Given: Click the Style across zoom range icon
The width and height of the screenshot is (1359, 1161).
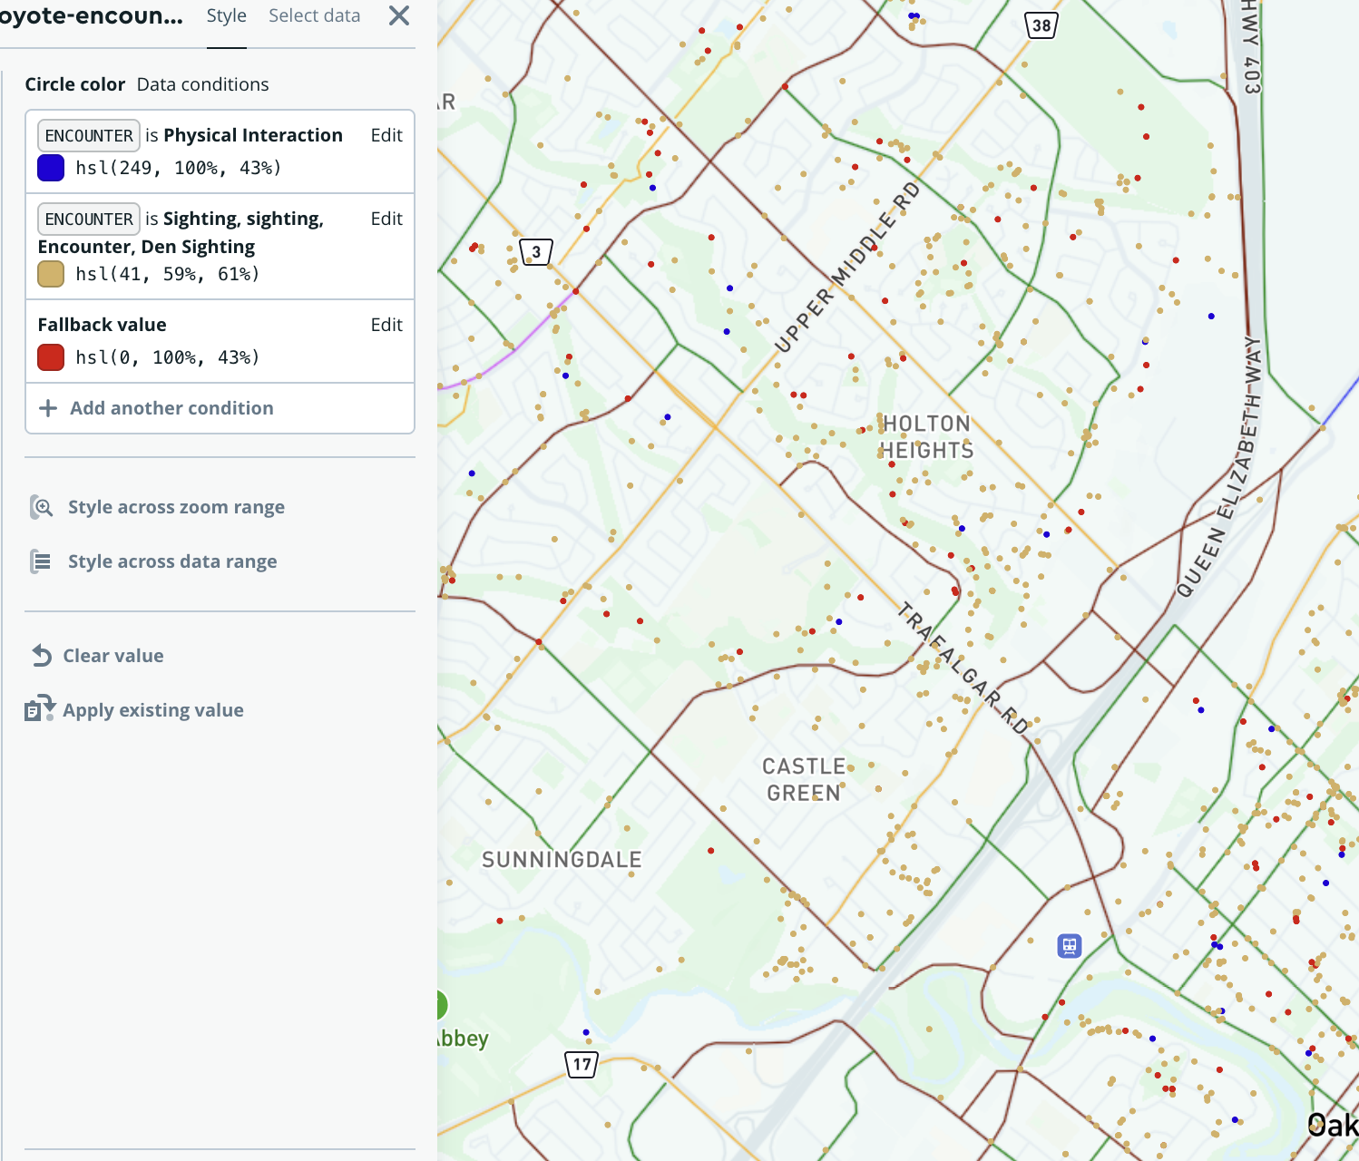Looking at the screenshot, I should tap(42, 507).
